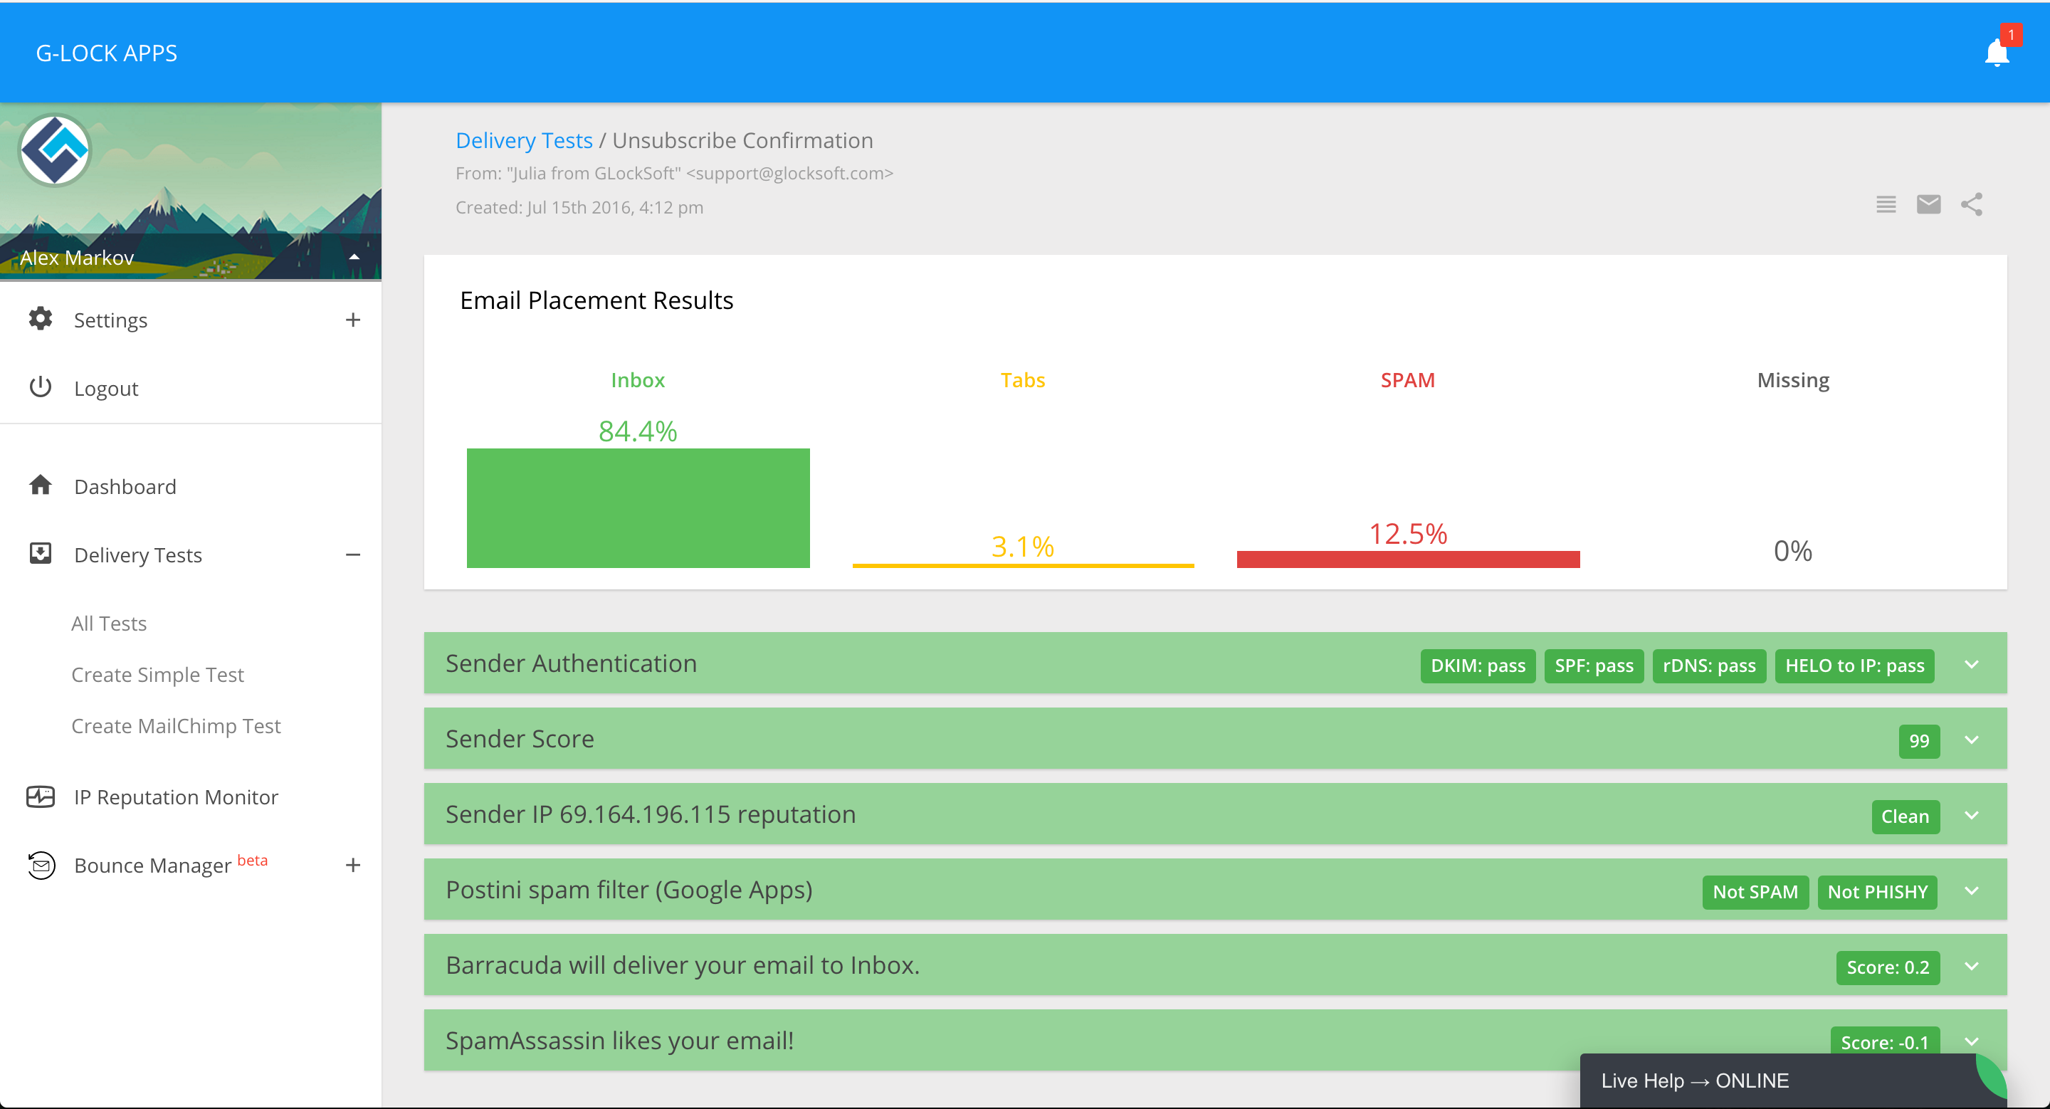Click the envelope email icon
2050x1109 pixels.
[1928, 204]
